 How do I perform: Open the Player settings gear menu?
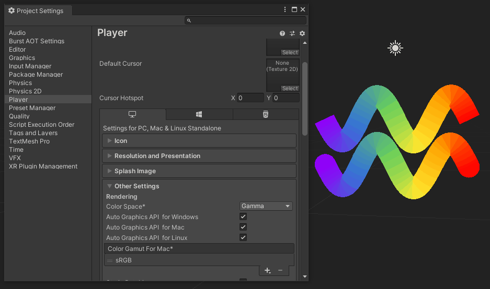pos(302,33)
